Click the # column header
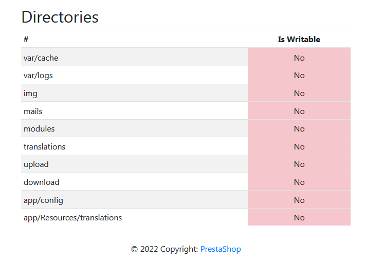Viewport: 384px width, 262px height. (26, 40)
